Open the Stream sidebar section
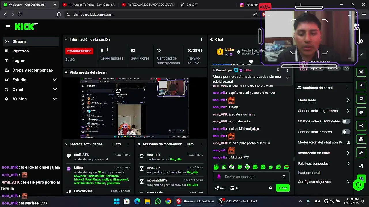This screenshot has width=369, height=207. pos(31,41)
